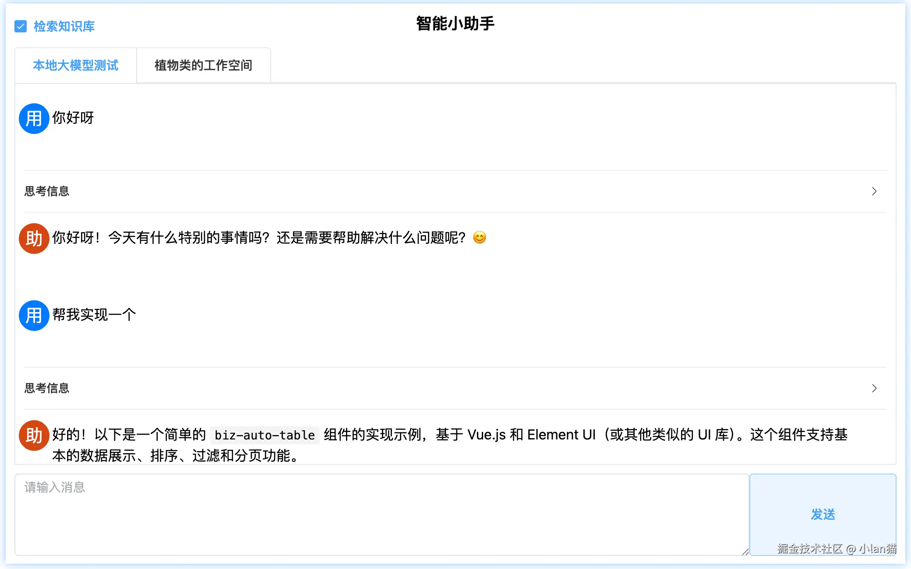Uncheck the 检索知识库 checkbox
The width and height of the screenshot is (911, 569).
tap(21, 26)
